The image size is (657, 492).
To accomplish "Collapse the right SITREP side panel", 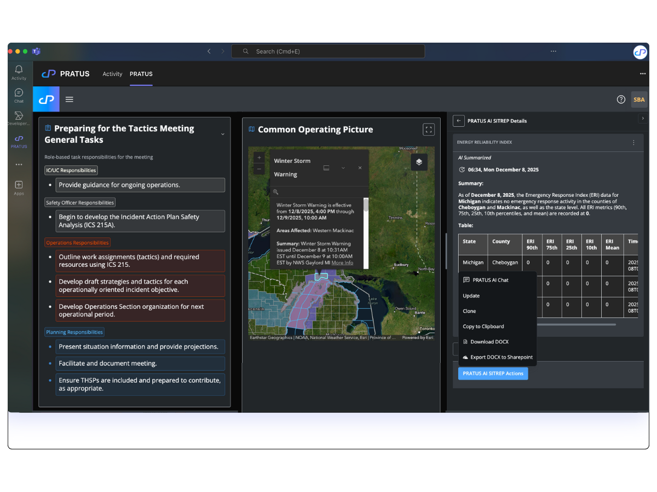I will pos(643,119).
